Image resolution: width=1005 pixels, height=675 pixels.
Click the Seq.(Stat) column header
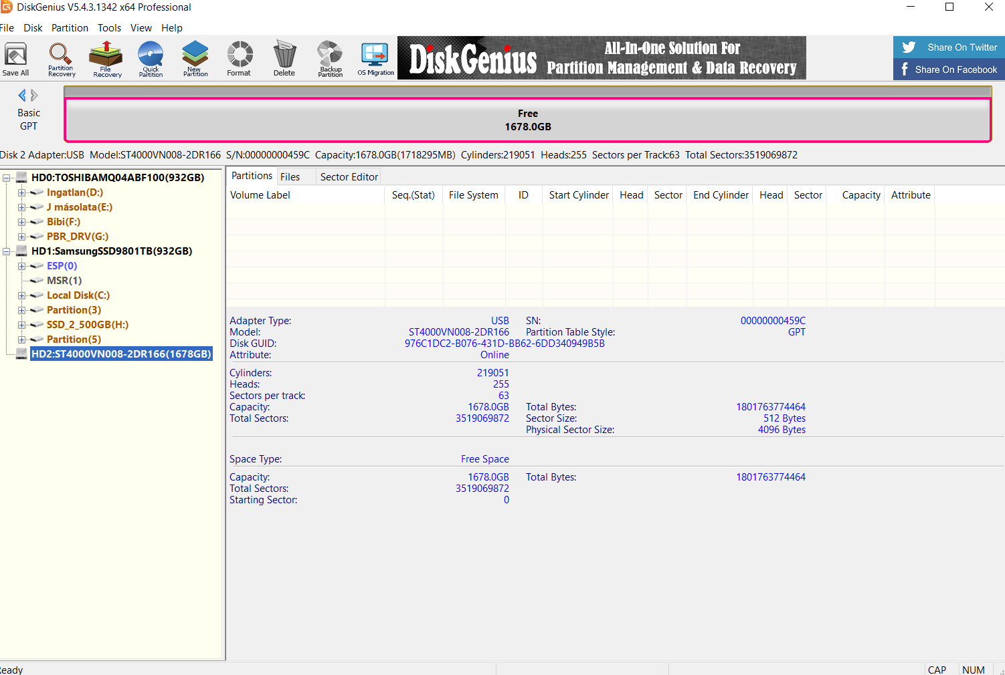[x=414, y=195]
